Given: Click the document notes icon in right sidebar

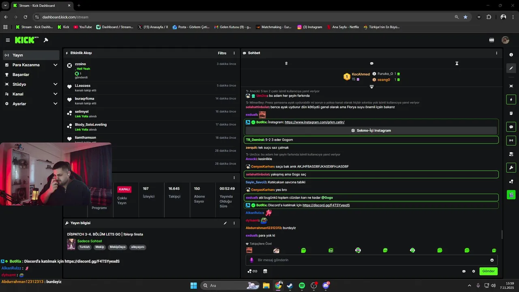Looking at the screenshot, I should [x=511, y=113].
